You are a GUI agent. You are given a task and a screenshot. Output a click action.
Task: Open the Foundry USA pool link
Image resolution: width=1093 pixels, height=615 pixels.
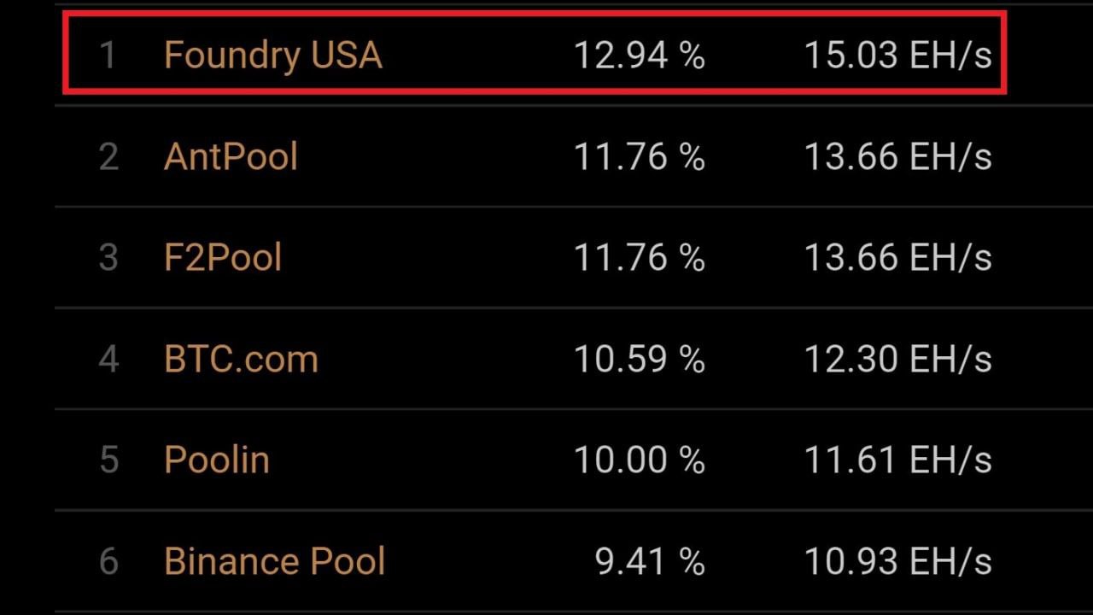[272, 56]
